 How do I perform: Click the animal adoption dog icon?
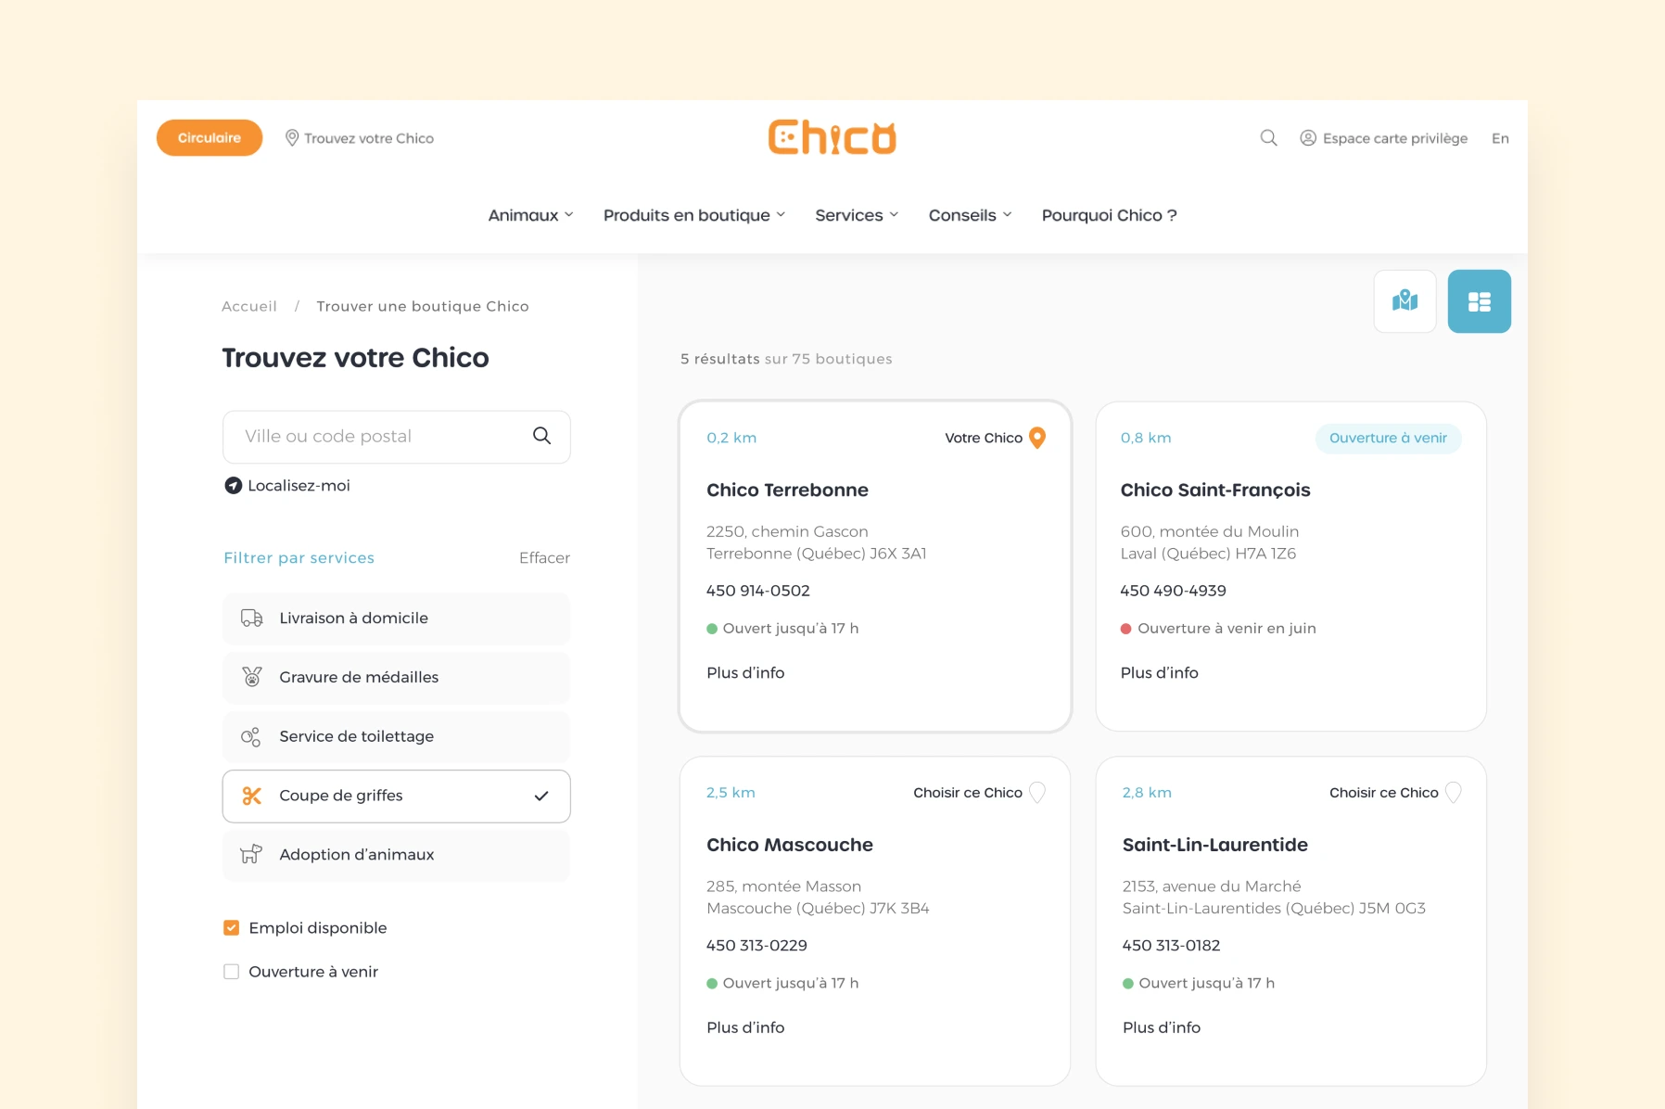(251, 854)
